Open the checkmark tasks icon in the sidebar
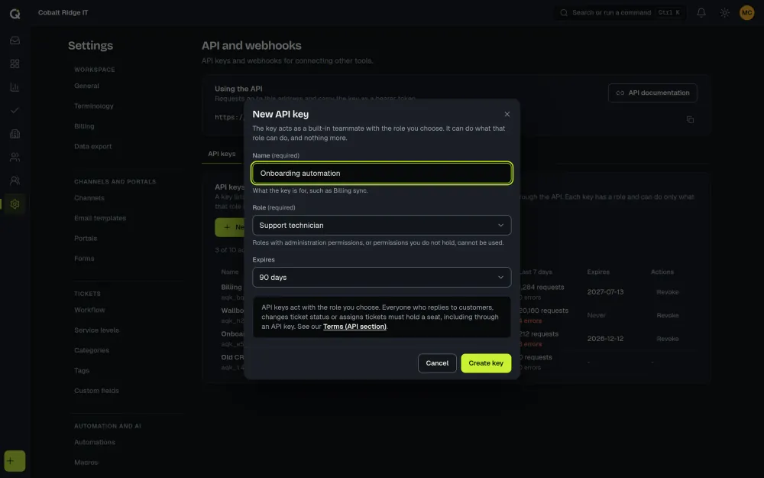The height and width of the screenshot is (478, 764). 15,110
